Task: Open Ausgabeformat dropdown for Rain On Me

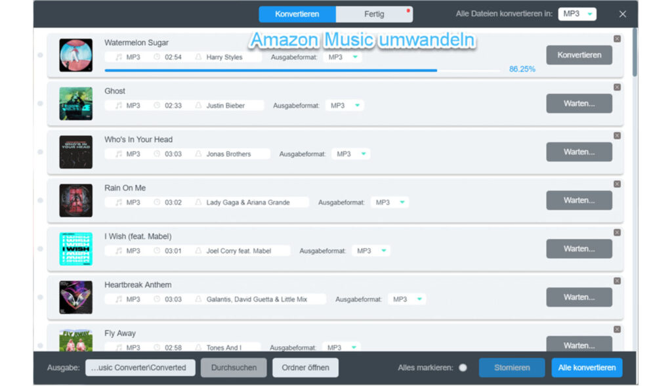Action: point(390,202)
